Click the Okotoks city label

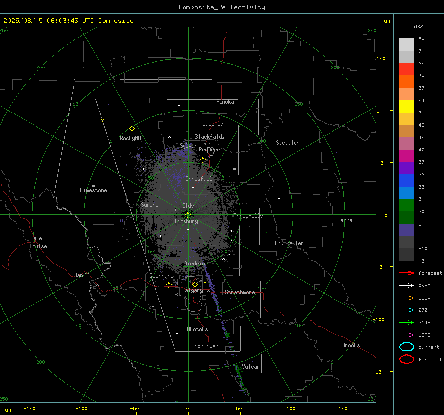[197, 329]
